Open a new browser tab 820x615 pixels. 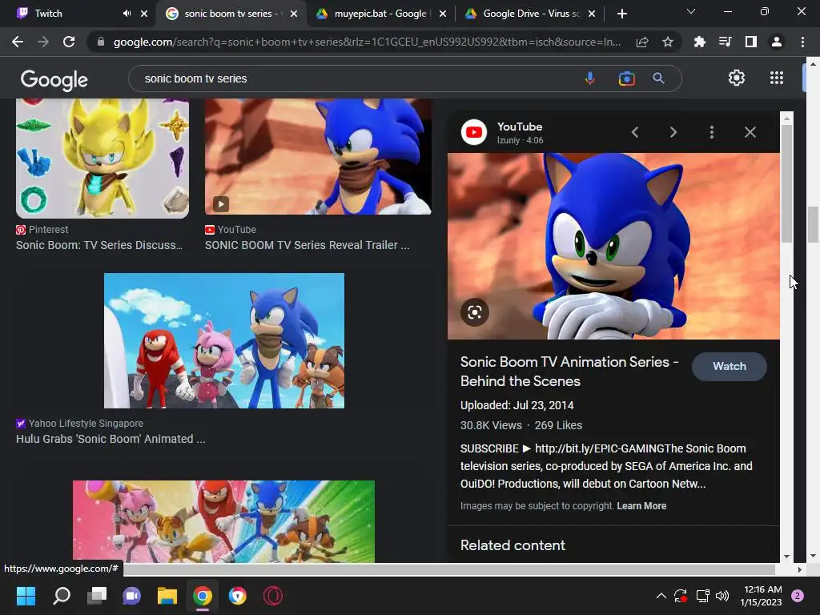click(x=621, y=14)
